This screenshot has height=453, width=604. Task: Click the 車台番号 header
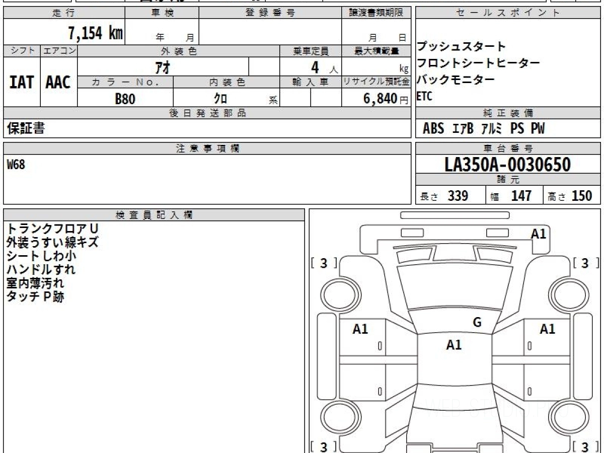point(508,148)
